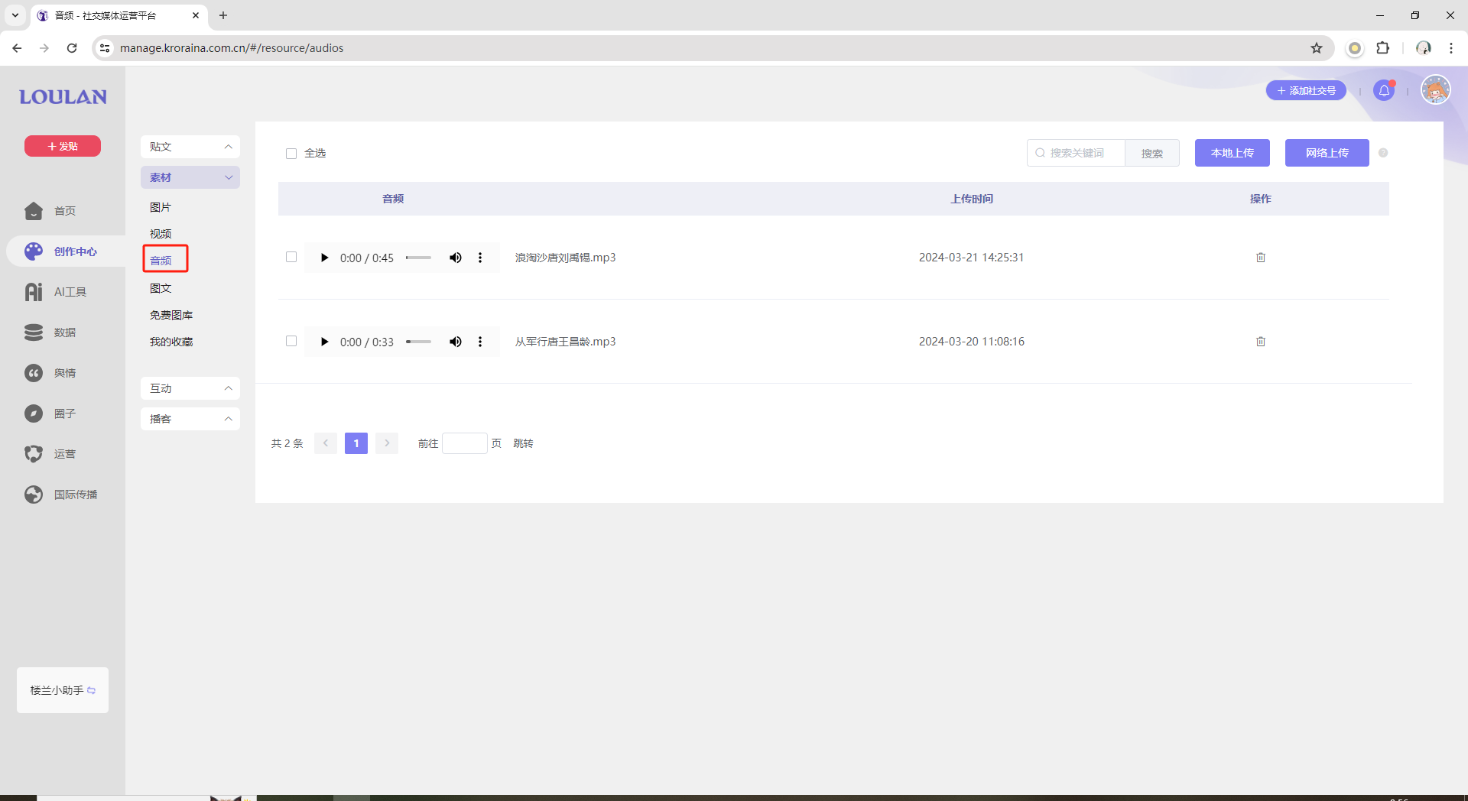Click the 上传时间 column header
The image size is (1468, 801).
pyautogui.click(x=972, y=199)
